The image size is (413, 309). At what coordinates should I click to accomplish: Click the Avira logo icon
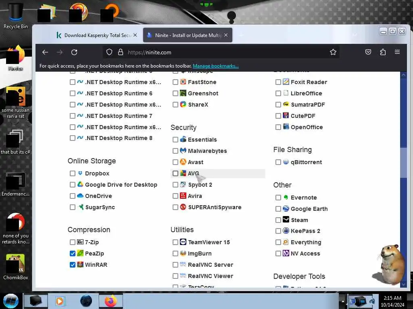(183, 196)
